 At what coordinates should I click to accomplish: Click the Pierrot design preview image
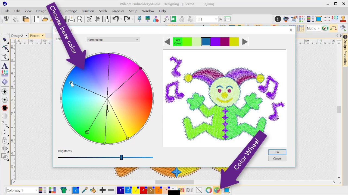(x=225, y=98)
